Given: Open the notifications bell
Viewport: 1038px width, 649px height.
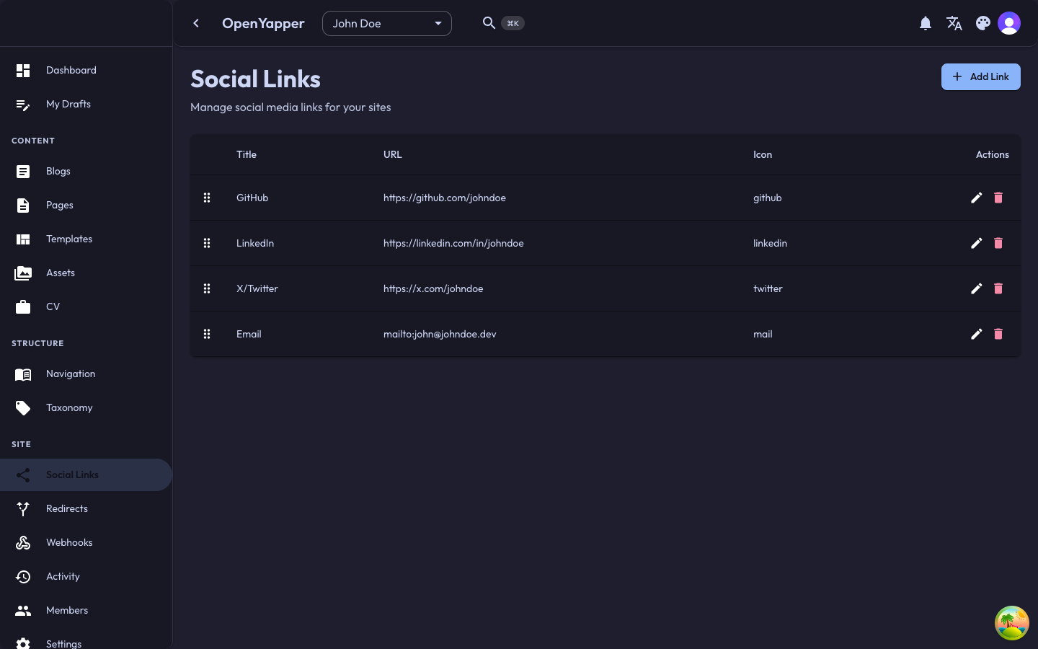Looking at the screenshot, I should click(x=926, y=23).
